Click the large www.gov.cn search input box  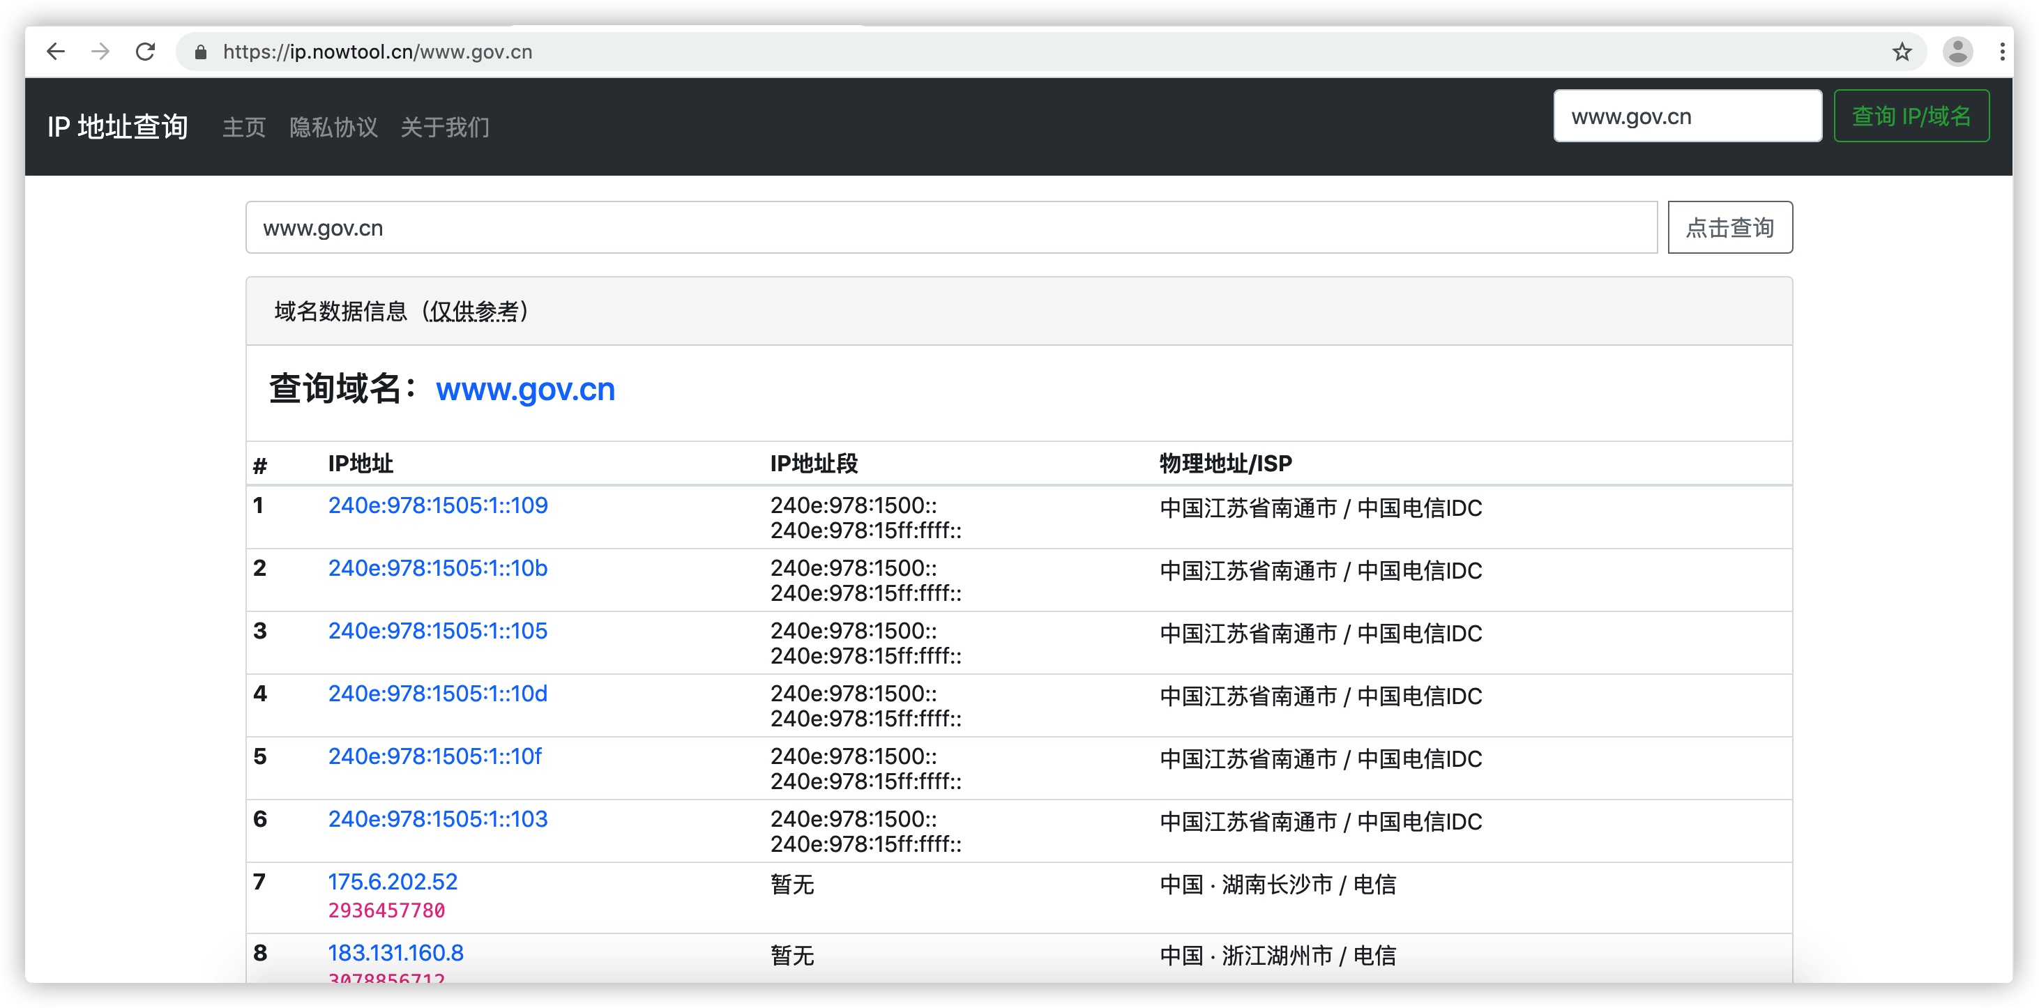coord(950,227)
